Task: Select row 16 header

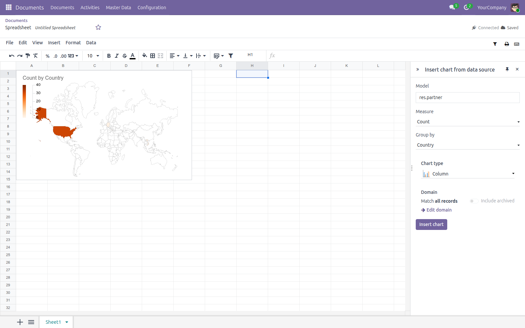Action: [x=8, y=187]
